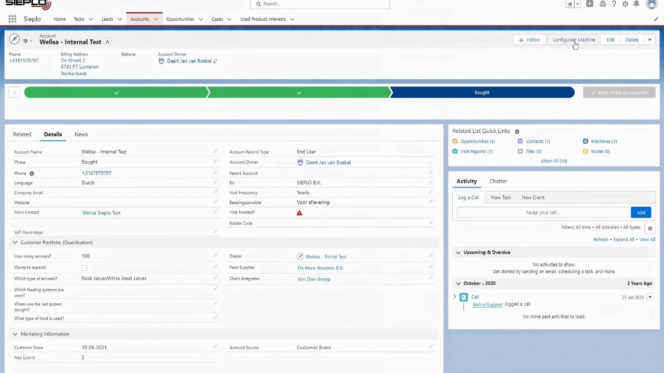Click the favorites star icon
The height and width of the screenshot is (373, 664).
(x=570, y=4)
